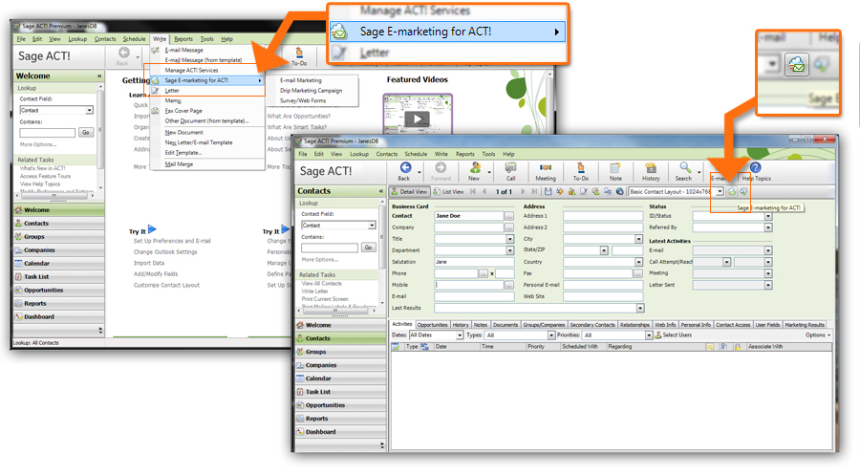This screenshot has width=860, height=475.
Task: Open the Options menu in Activities tab
Action: [x=818, y=335]
